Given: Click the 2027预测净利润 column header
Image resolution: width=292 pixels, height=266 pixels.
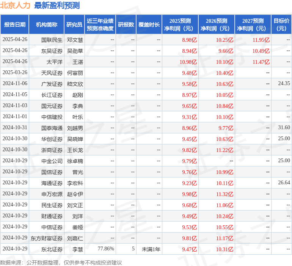Looking at the screenshot, I should pos(253,24).
